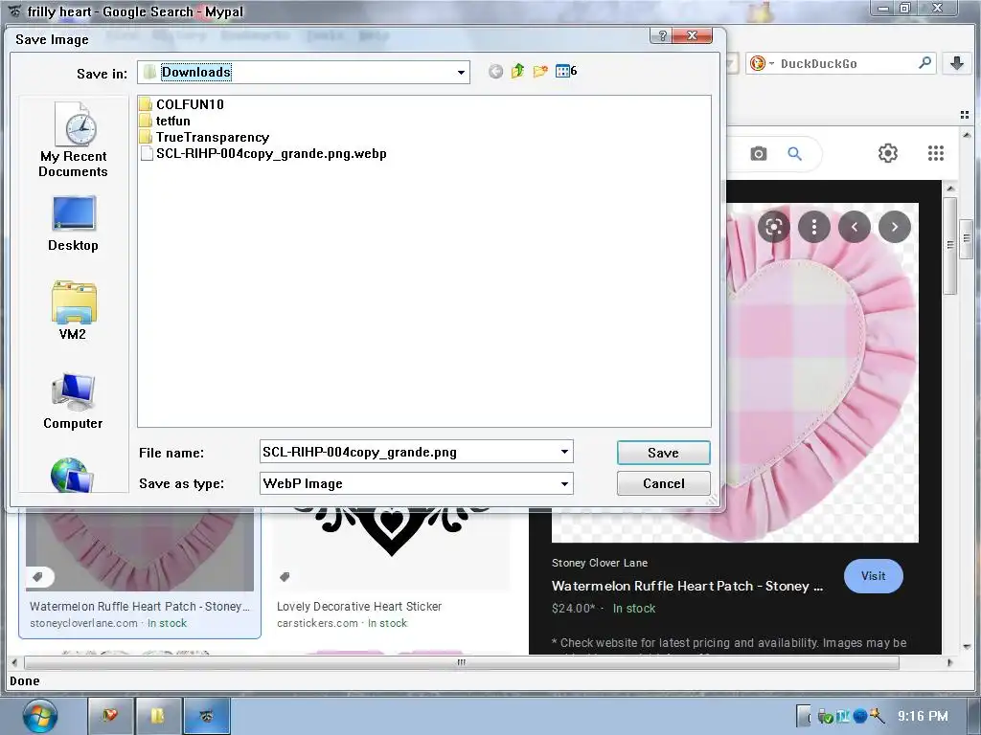
Task: Open the VM2 user folder
Action: tap(73, 310)
